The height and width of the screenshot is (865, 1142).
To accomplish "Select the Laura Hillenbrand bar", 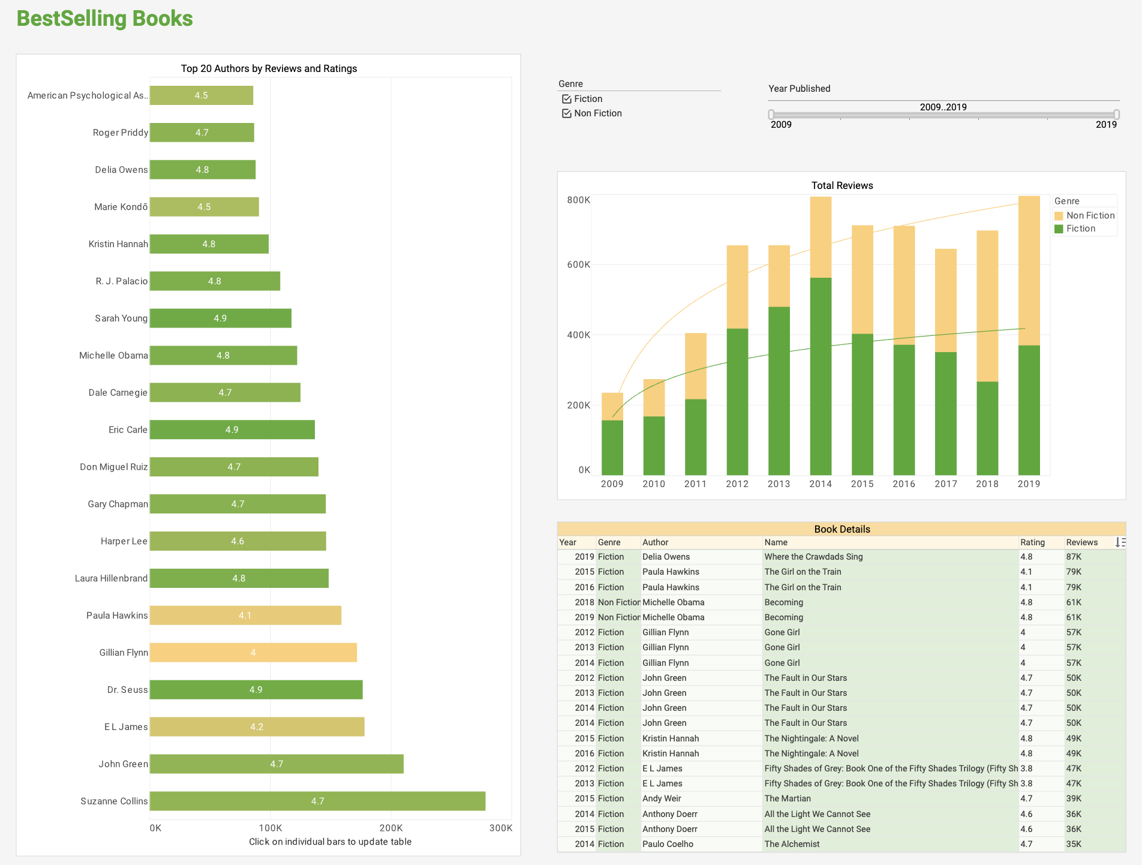I will pyautogui.click(x=239, y=578).
